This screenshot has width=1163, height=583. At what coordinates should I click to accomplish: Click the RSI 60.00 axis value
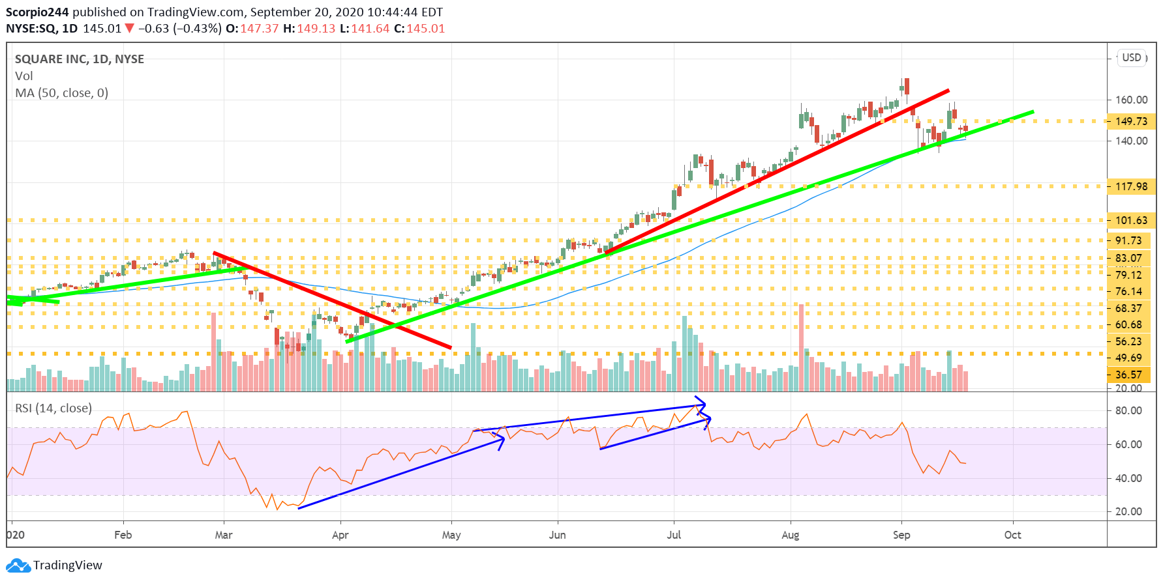(x=1128, y=445)
